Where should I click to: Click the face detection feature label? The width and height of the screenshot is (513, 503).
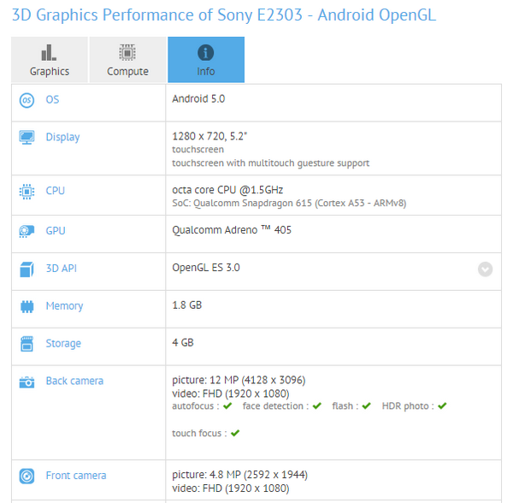[275, 406]
